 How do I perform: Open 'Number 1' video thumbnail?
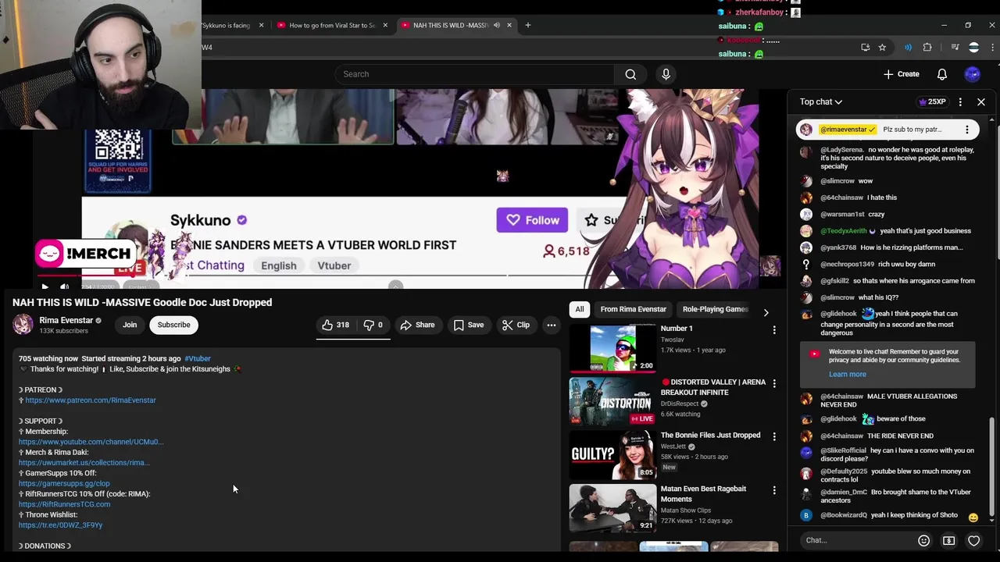point(612,347)
